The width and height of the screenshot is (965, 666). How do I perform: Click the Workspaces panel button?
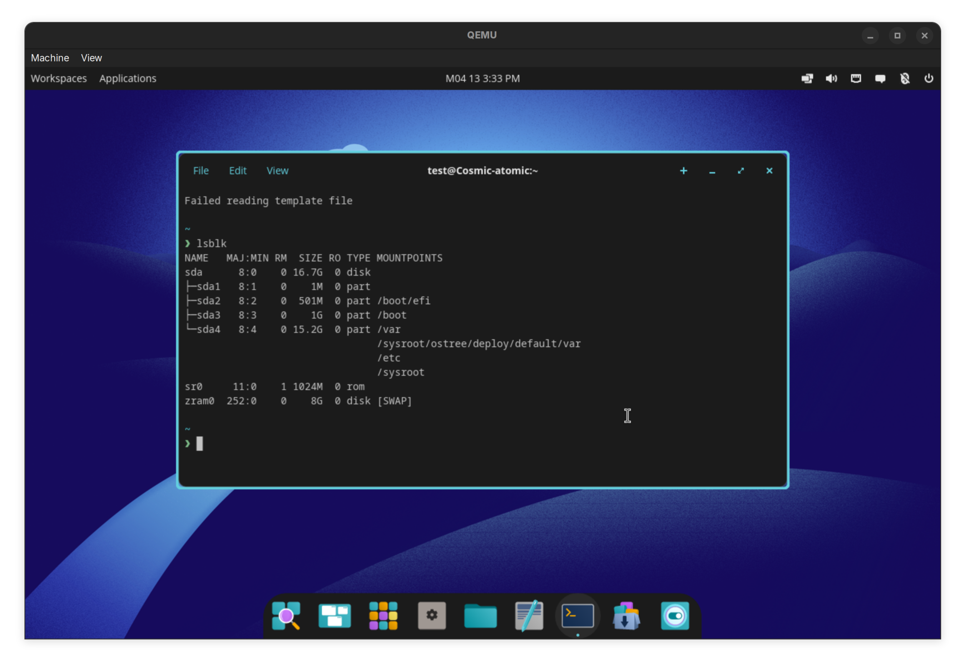[x=59, y=79]
